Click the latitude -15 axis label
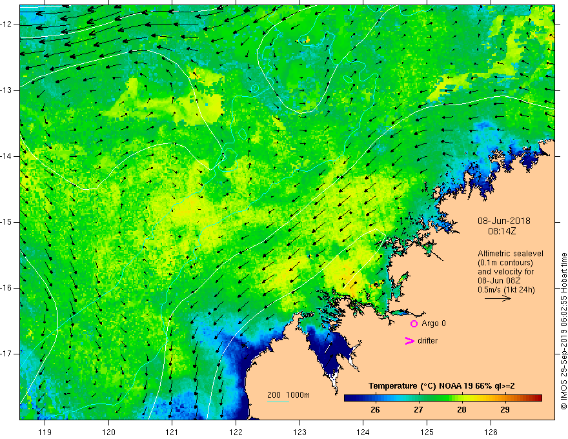568x439 pixels. coord(7,222)
